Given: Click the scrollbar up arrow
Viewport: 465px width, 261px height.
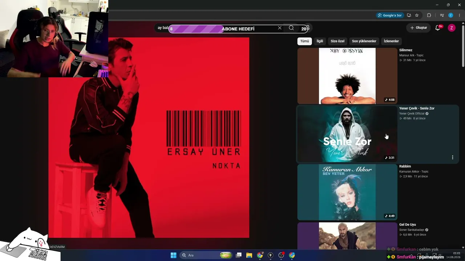Looking at the screenshot, I should (463, 23).
